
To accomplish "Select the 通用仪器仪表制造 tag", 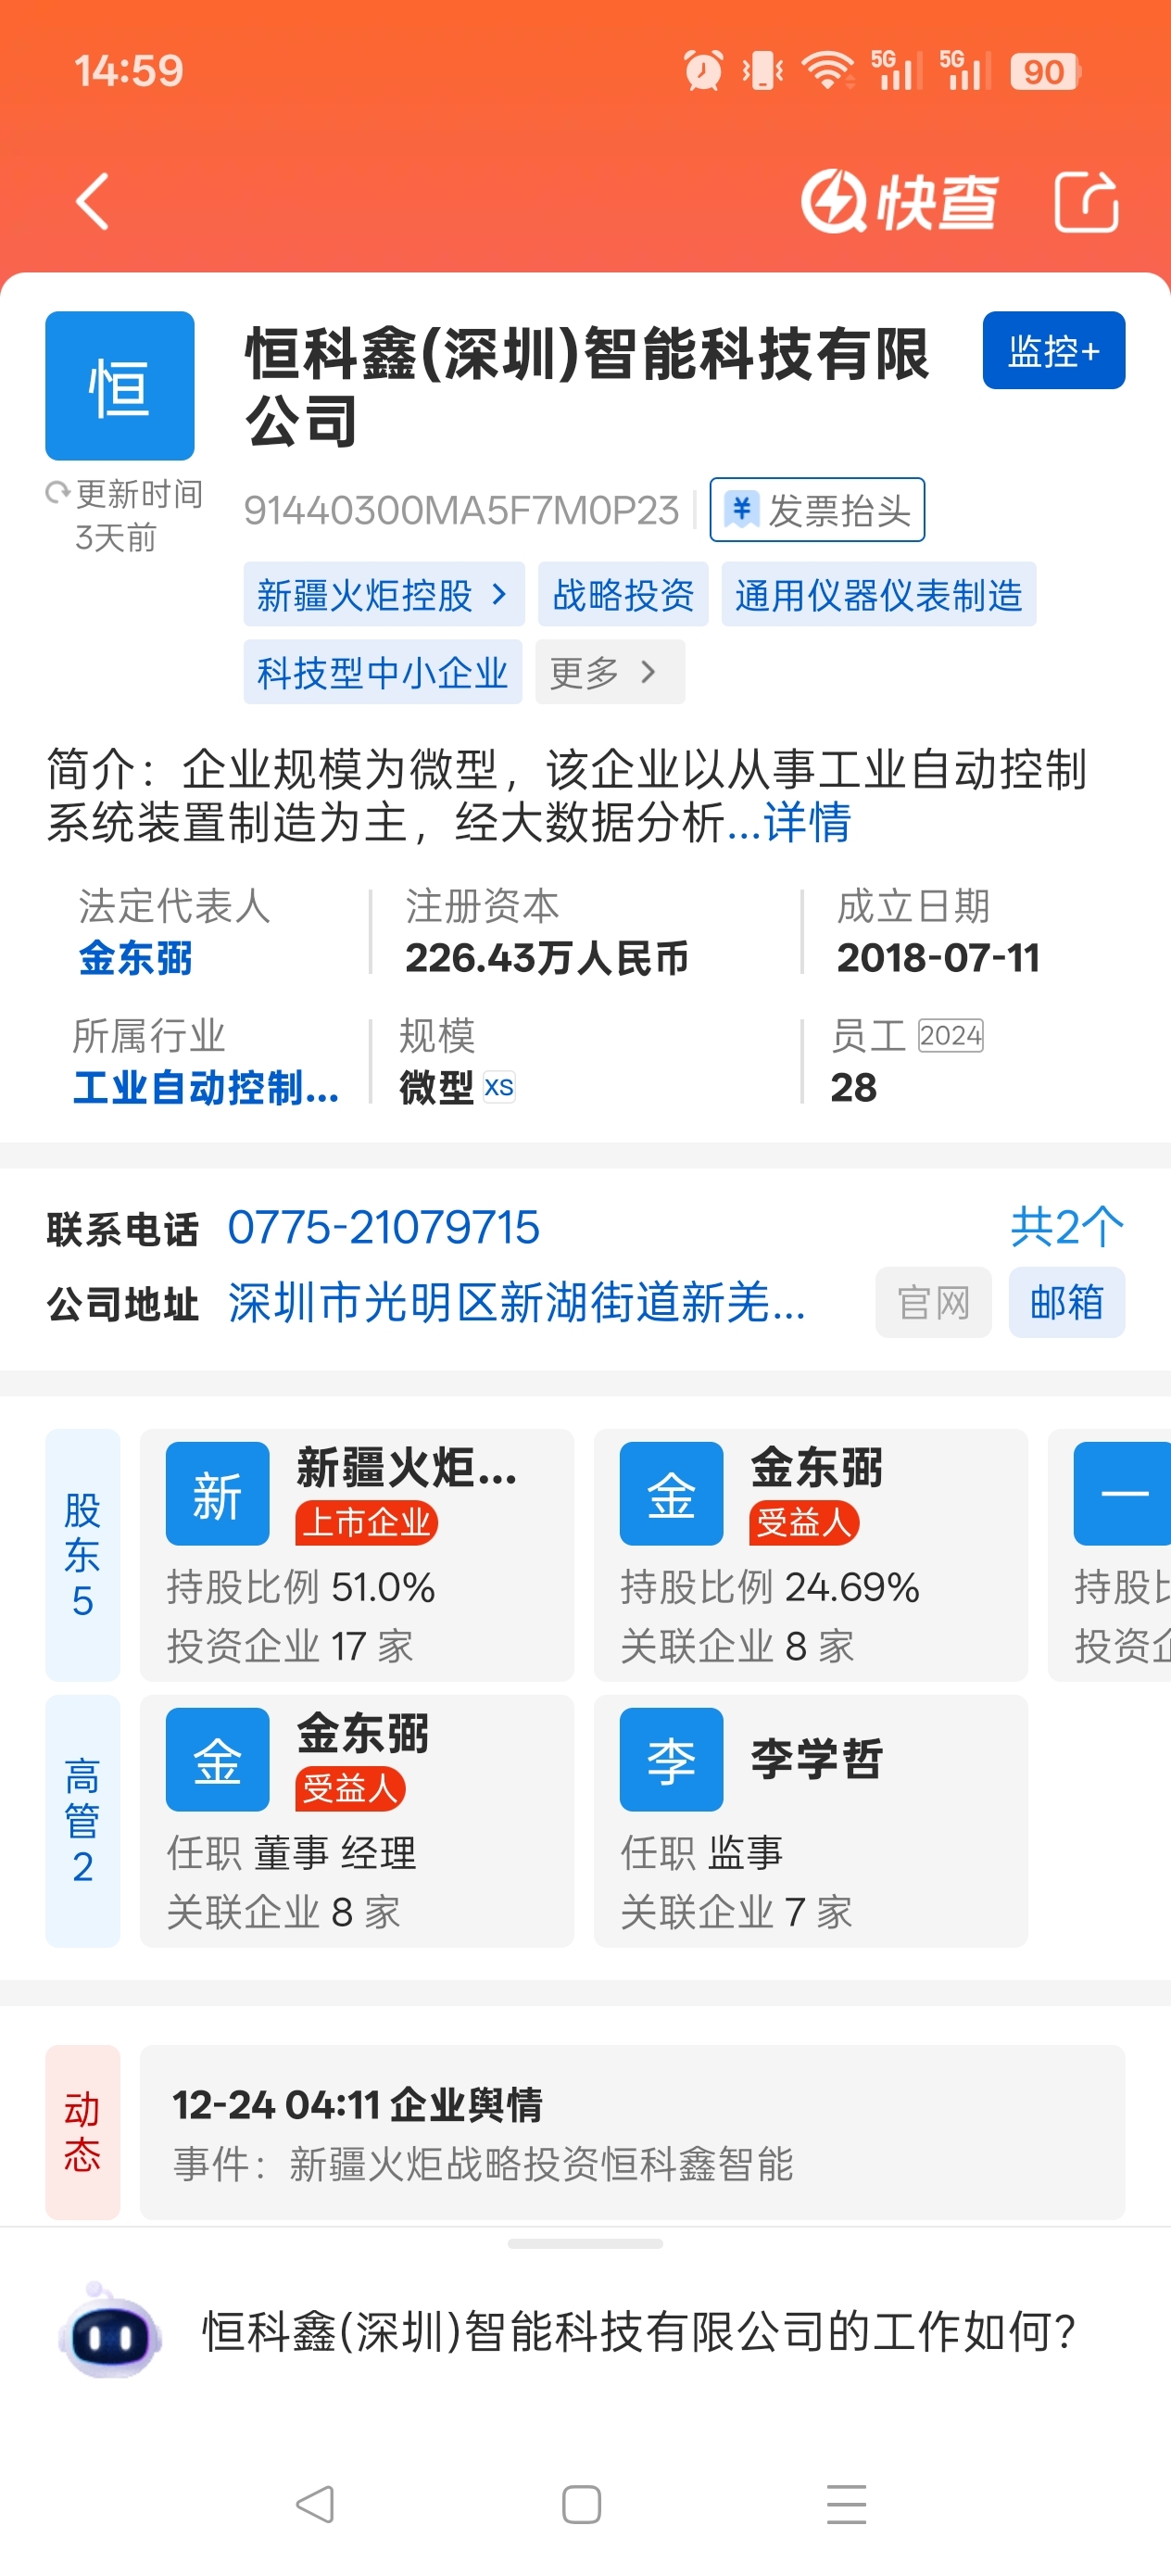I will pos(878,595).
